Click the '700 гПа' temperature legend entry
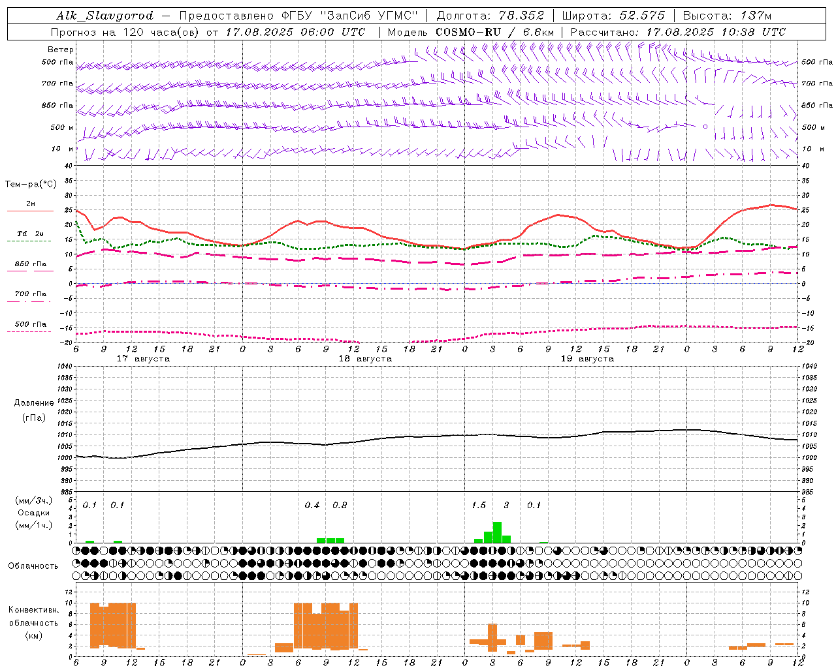836x668 pixels. 31,294
